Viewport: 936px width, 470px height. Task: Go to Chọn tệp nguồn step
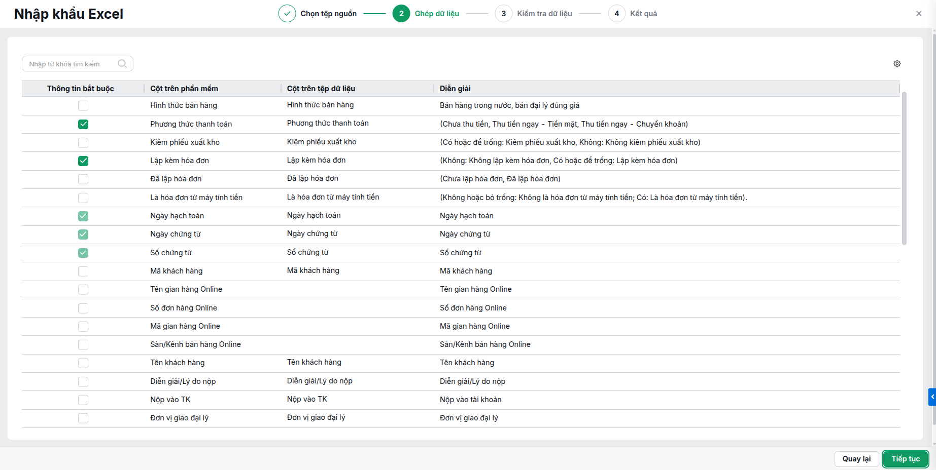coord(328,14)
